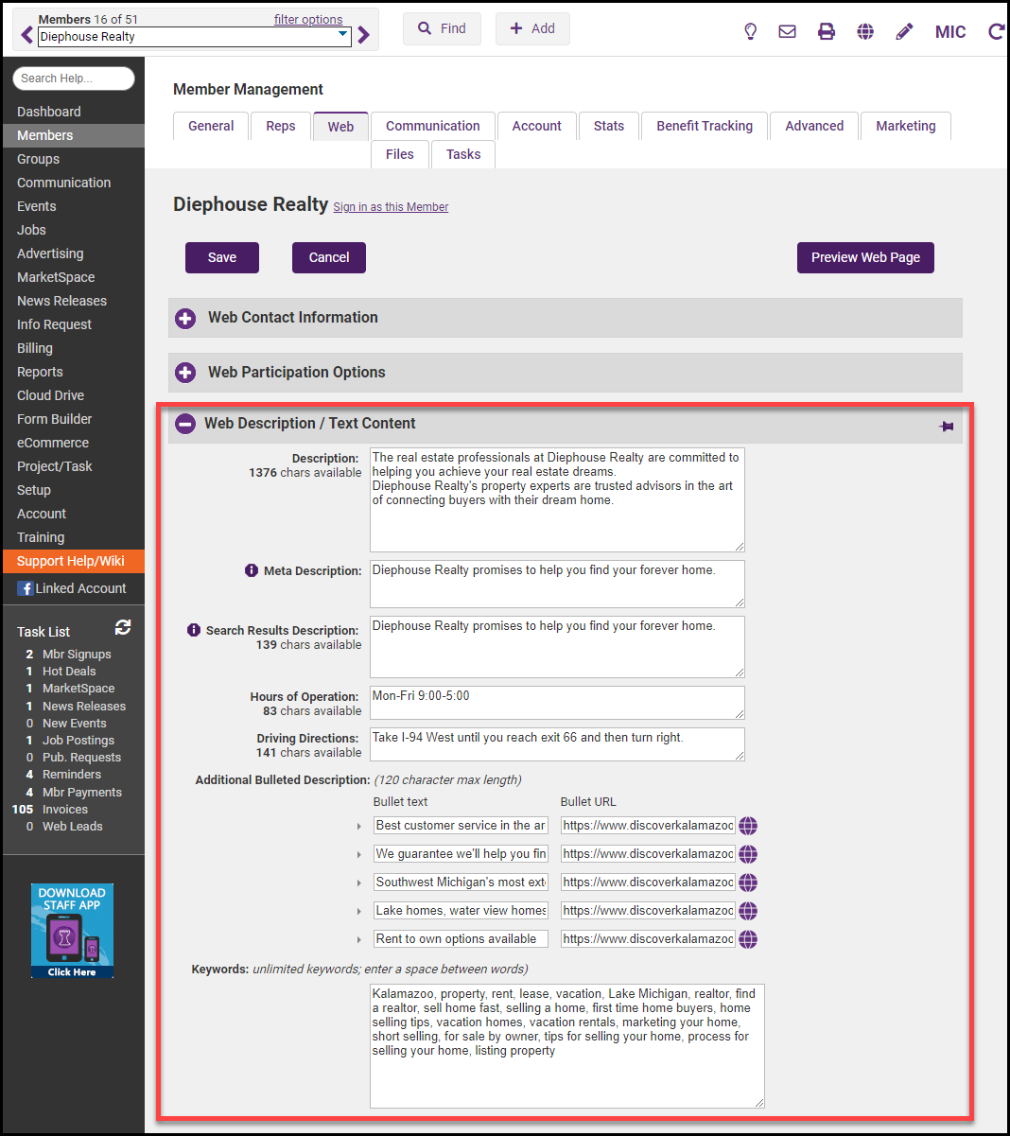The height and width of the screenshot is (1136, 1010).
Task: Open the envelope email icon
Action: [787, 31]
